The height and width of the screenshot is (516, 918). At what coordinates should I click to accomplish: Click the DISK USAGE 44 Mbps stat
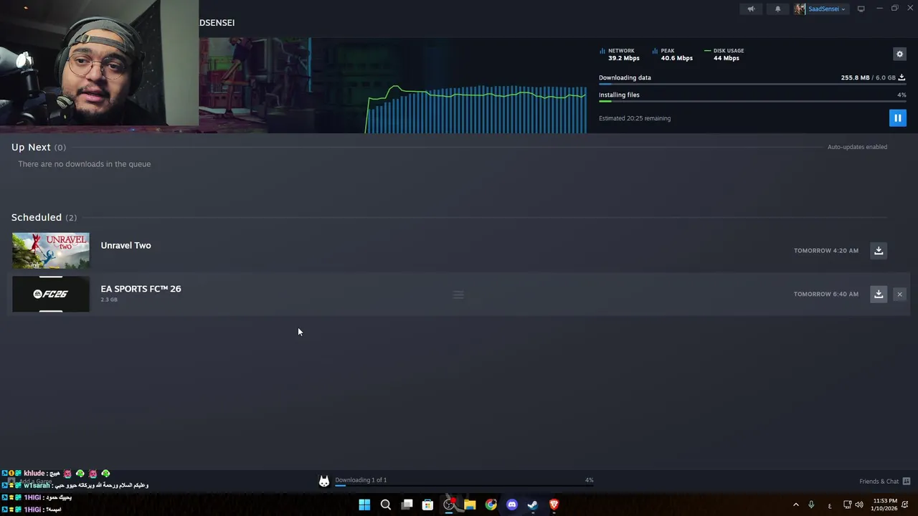pos(724,54)
